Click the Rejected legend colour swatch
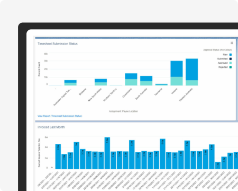 [x=231, y=67]
